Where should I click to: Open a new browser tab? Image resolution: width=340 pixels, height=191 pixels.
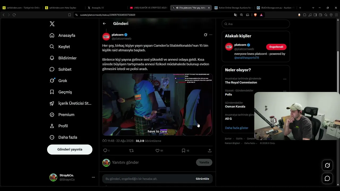[300, 8]
